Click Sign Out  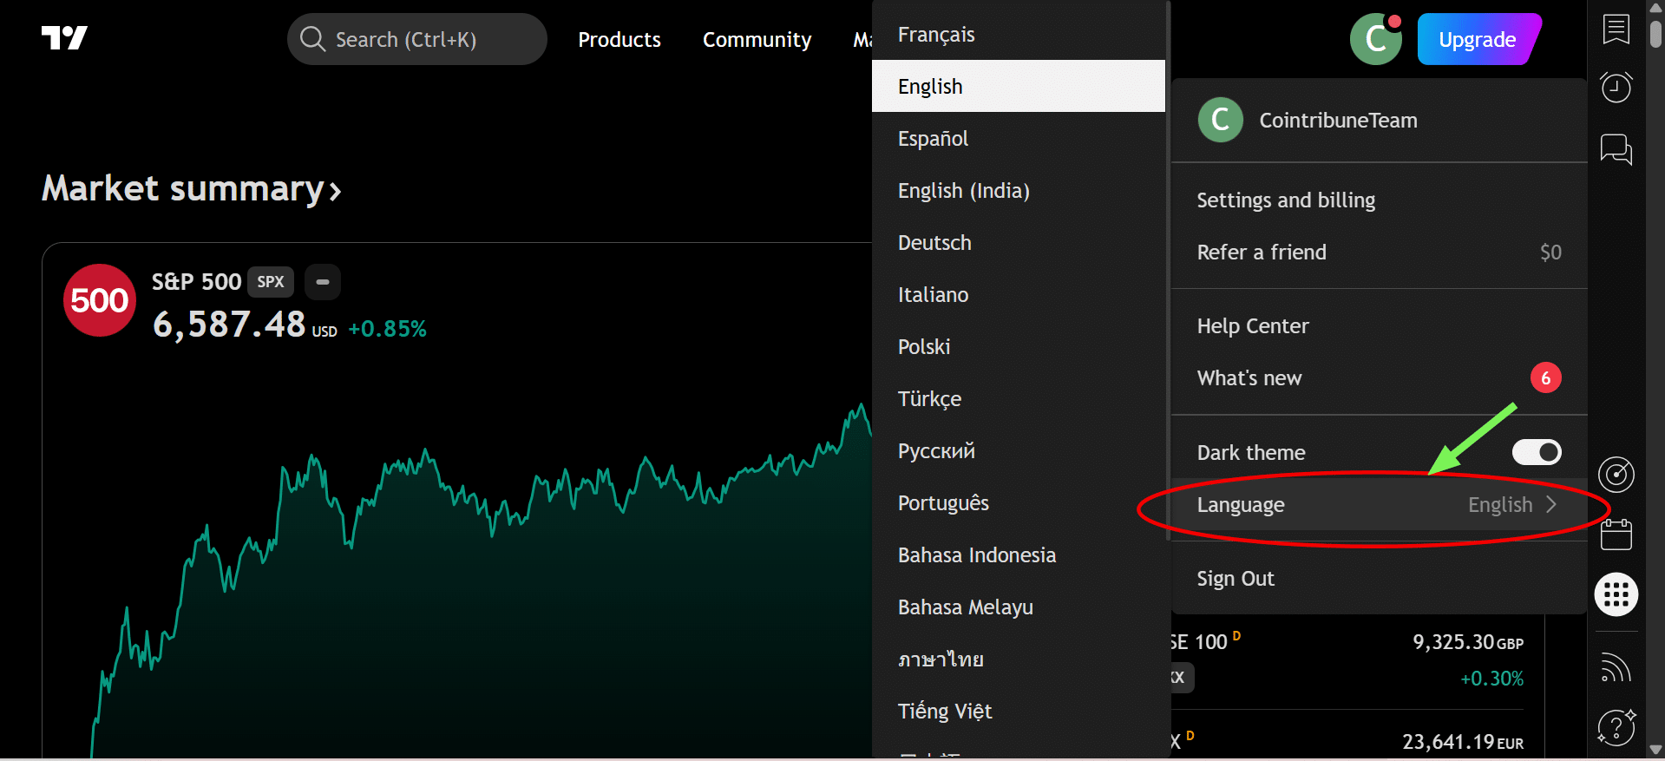[1236, 579]
